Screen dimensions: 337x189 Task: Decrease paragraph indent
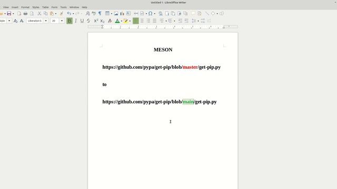[x=186, y=21]
